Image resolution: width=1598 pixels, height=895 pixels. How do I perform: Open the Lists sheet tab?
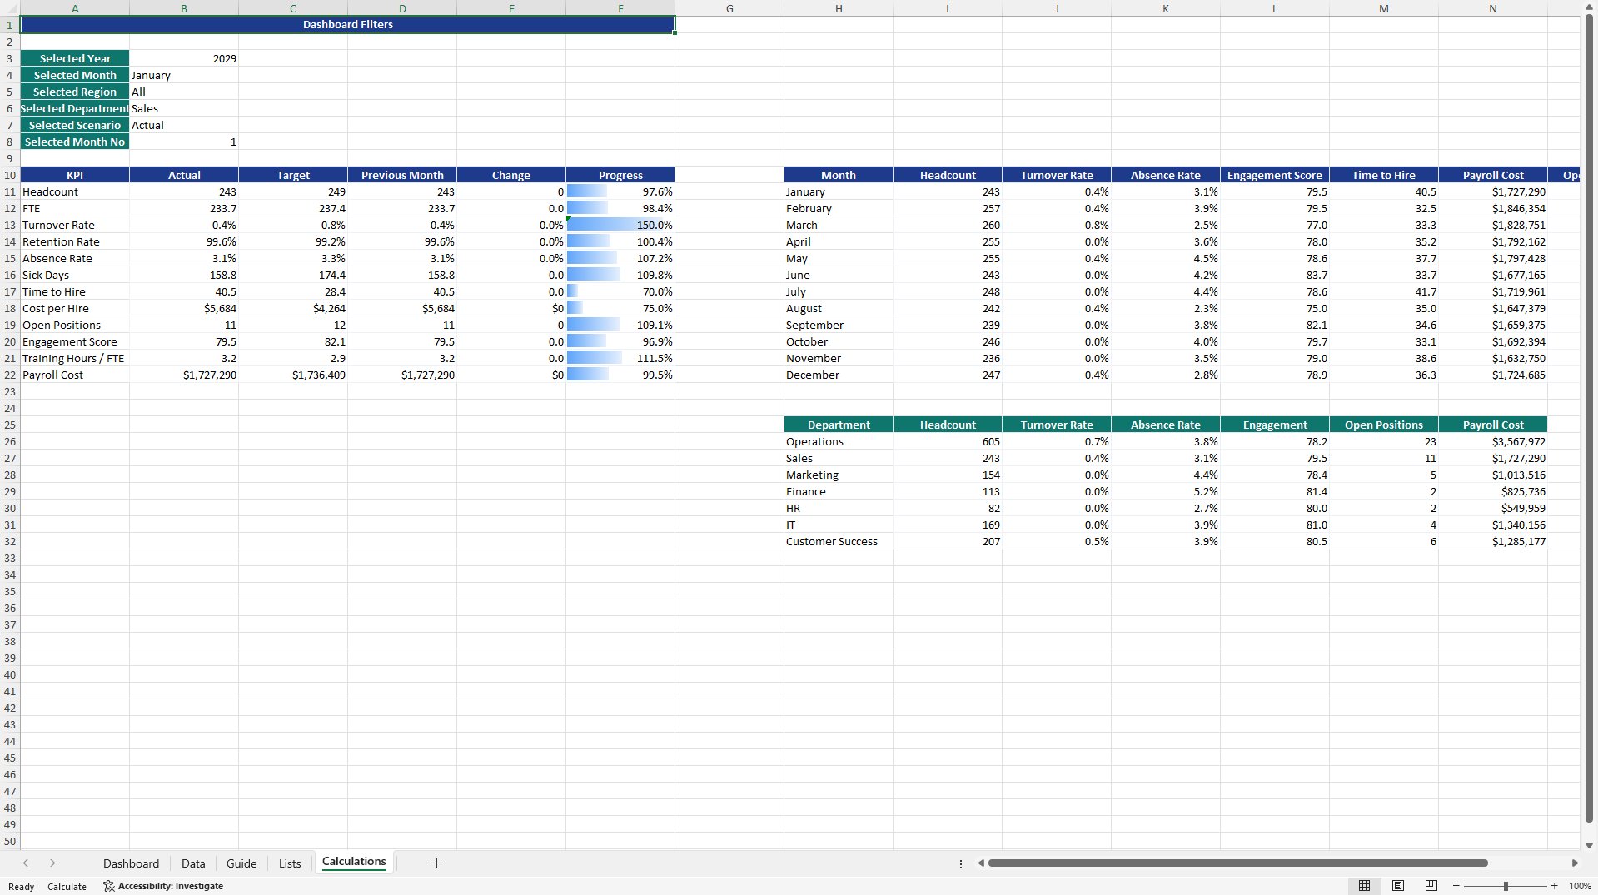tap(290, 863)
